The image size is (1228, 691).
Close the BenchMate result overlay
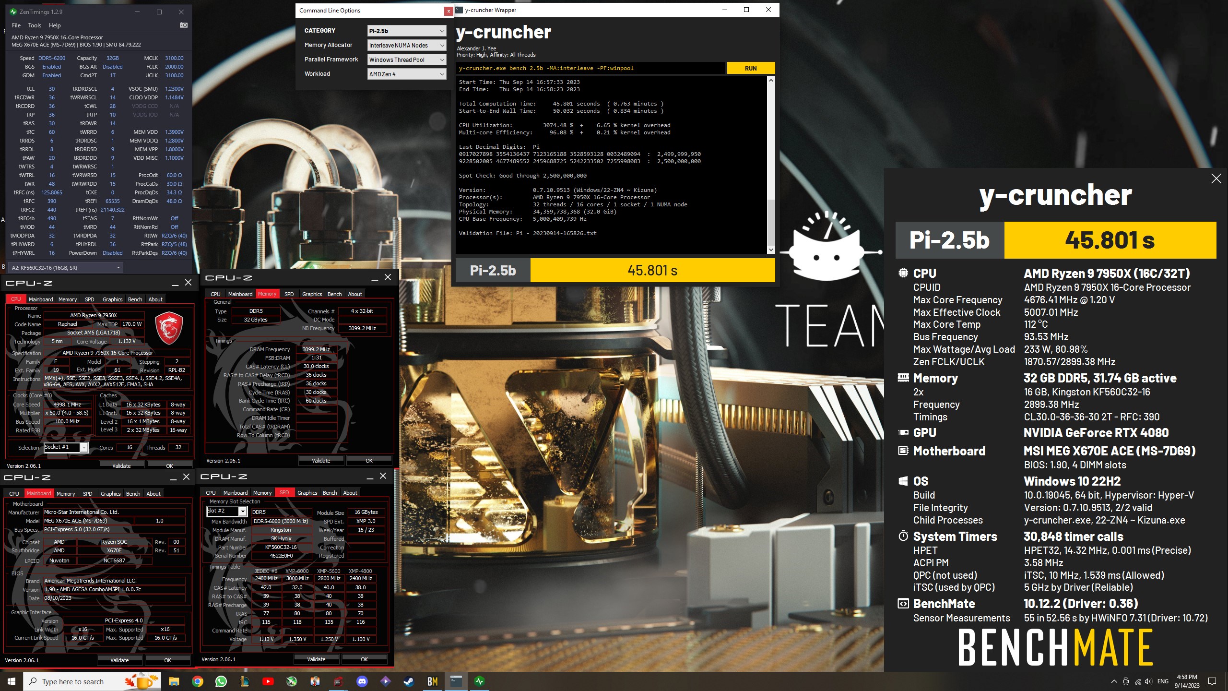[x=1216, y=179]
